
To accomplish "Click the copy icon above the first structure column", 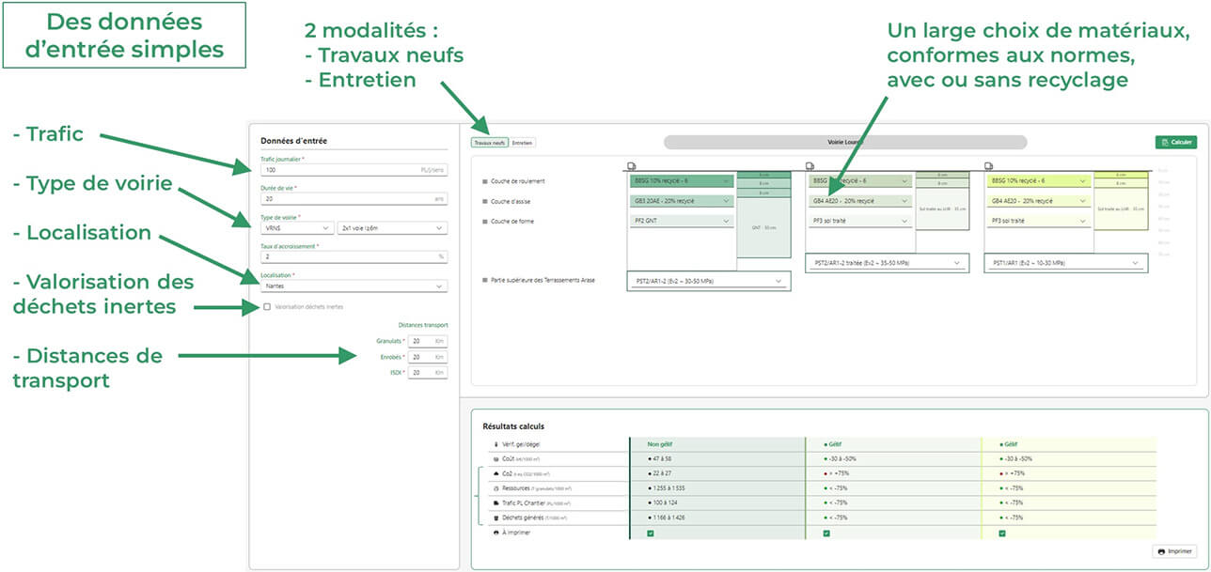I will (x=632, y=166).
